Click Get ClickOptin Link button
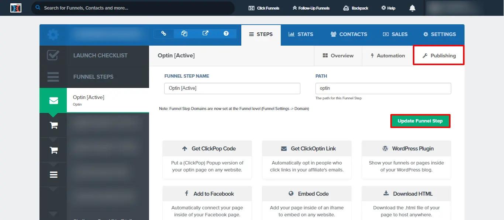The image size is (504, 220). point(307,149)
